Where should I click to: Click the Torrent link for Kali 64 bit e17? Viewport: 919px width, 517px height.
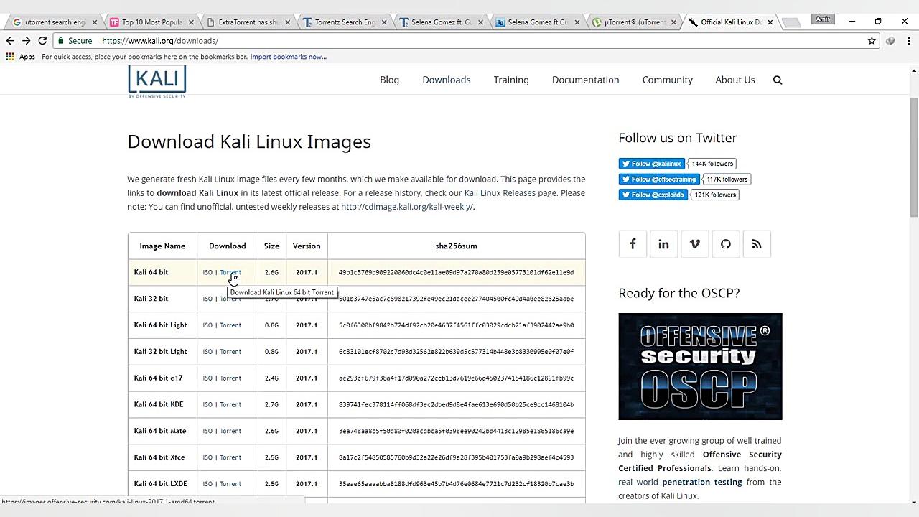(x=230, y=378)
